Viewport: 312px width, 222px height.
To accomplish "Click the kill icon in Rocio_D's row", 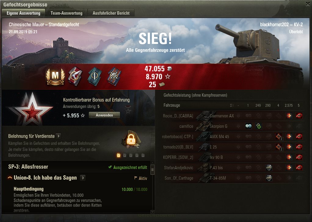I will [299, 116].
